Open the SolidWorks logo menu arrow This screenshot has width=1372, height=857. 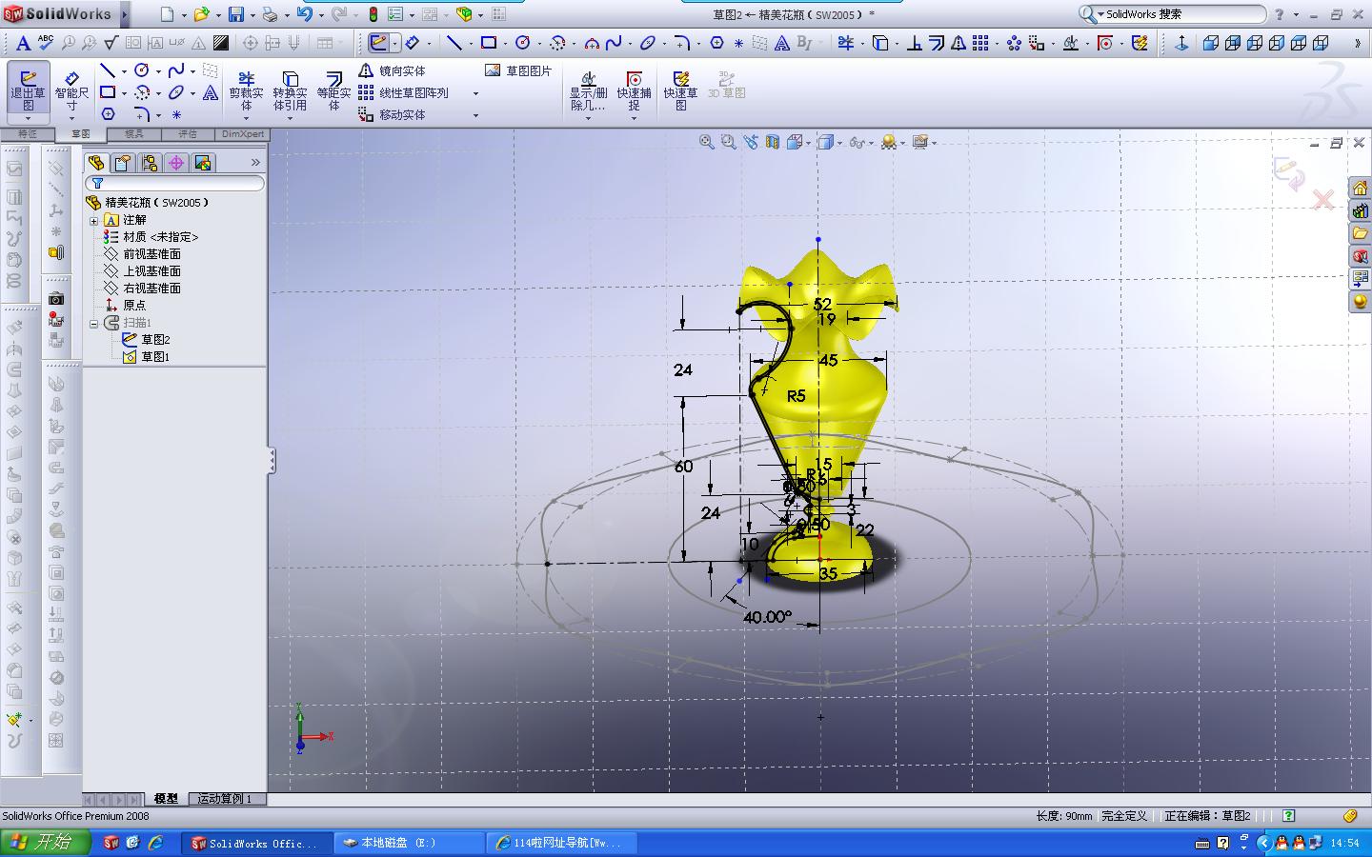click(x=125, y=14)
